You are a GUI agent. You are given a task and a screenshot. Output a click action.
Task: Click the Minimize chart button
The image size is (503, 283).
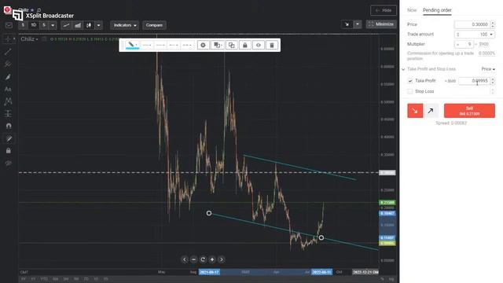coord(381,24)
